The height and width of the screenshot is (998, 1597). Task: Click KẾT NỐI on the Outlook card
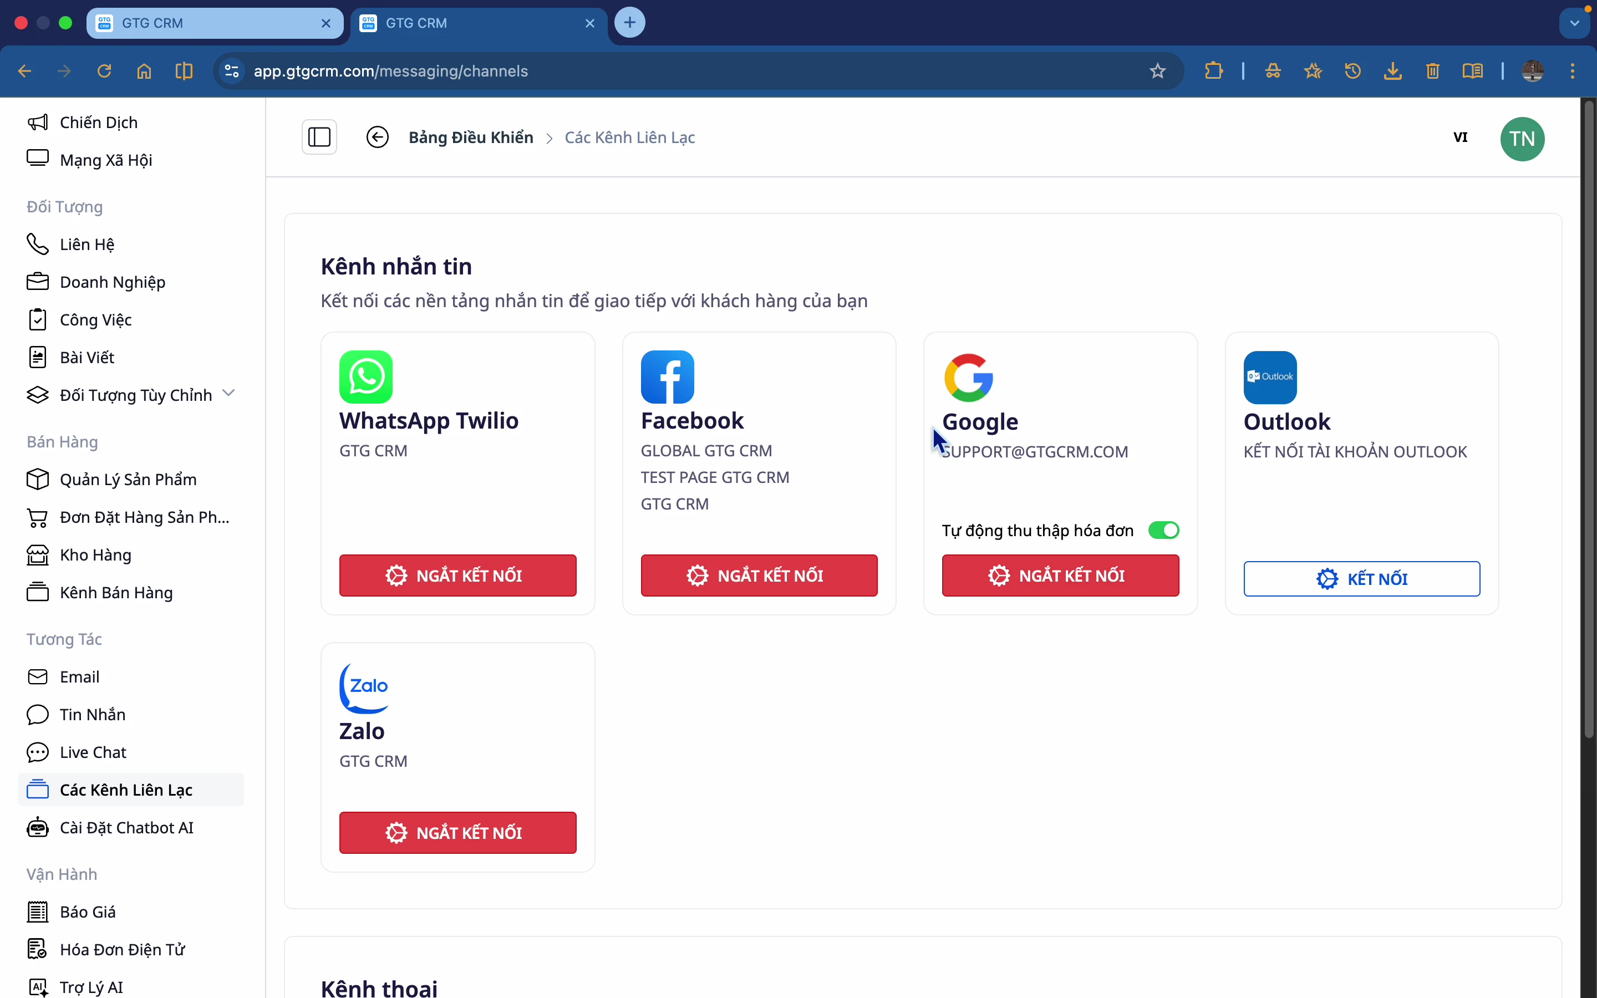pos(1361,578)
